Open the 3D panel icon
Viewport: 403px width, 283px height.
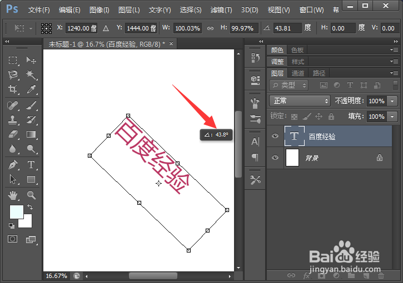pyautogui.click(x=255, y=80)
